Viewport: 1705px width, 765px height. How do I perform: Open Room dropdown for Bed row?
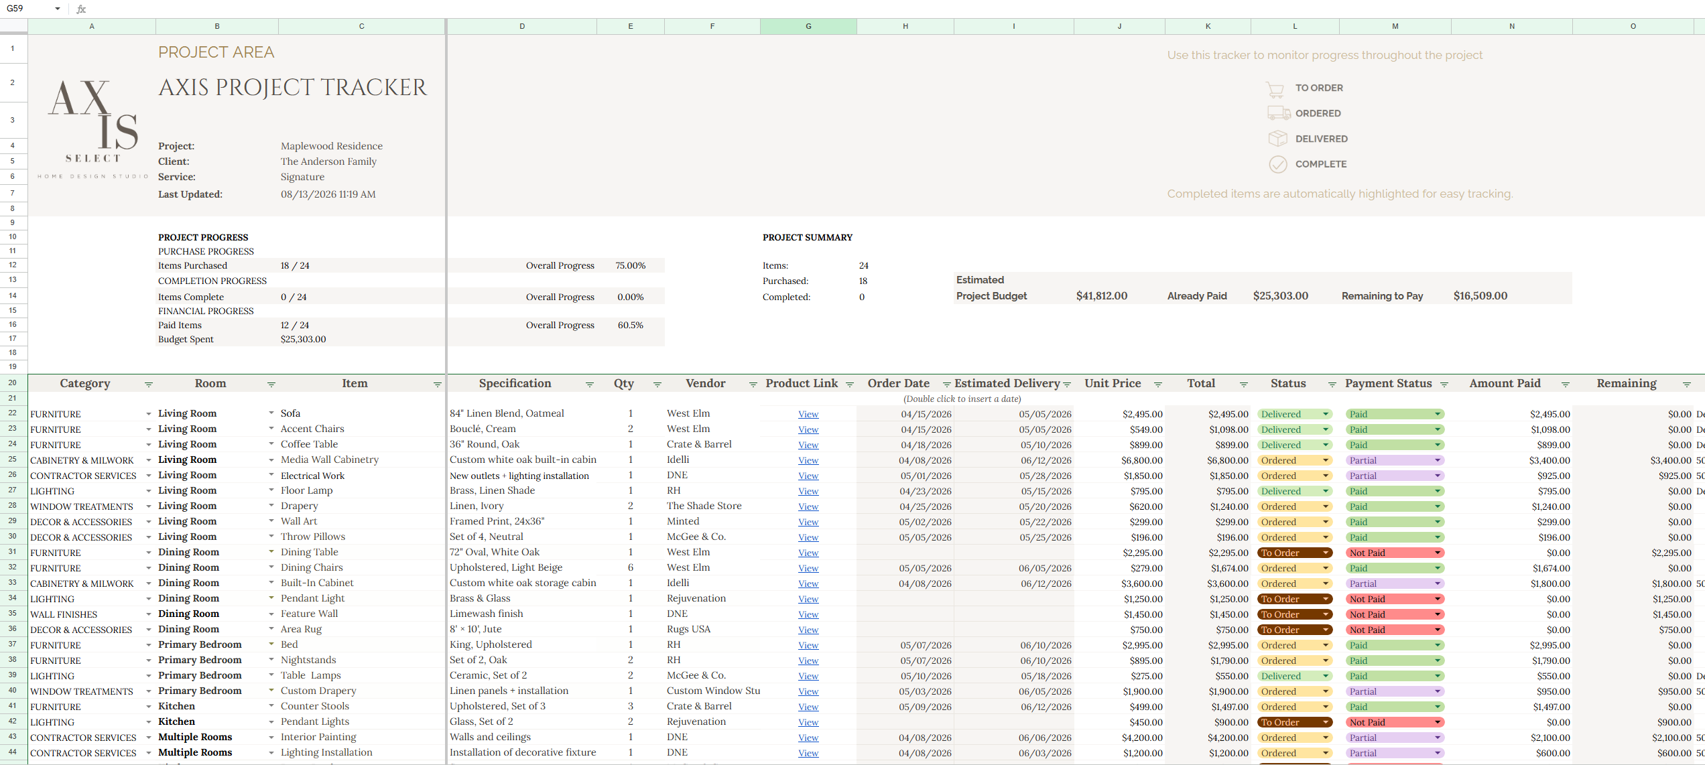271,644
